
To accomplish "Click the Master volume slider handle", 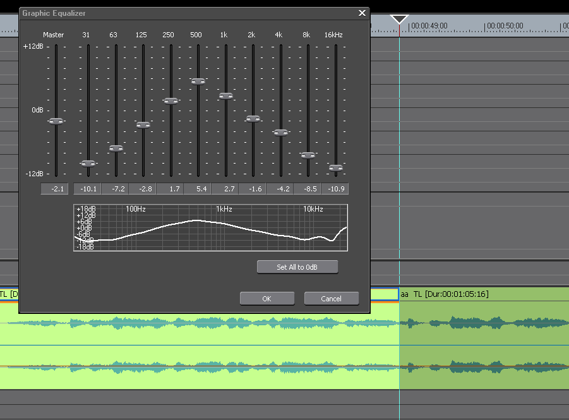I will tap(56, 121).
